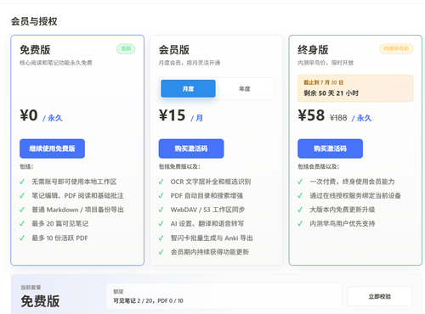Click the 立即校验 button
The image size is (425, 314).
tap(380, 296)
